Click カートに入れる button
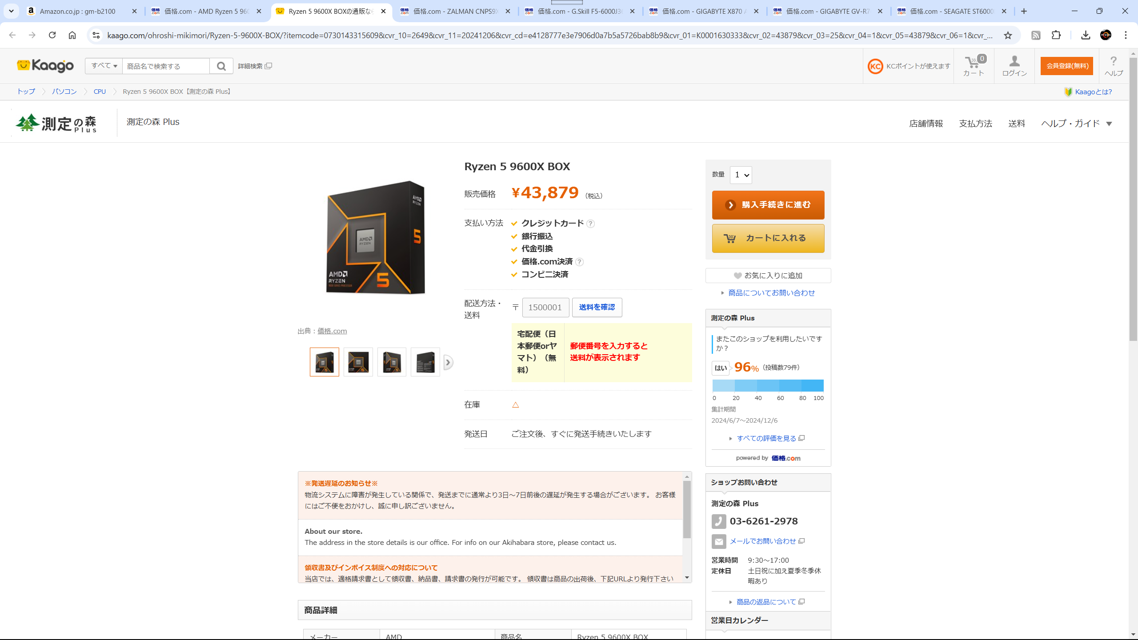Image resolution: width=1138 pixels, height=640 pixels. point(768,238)
